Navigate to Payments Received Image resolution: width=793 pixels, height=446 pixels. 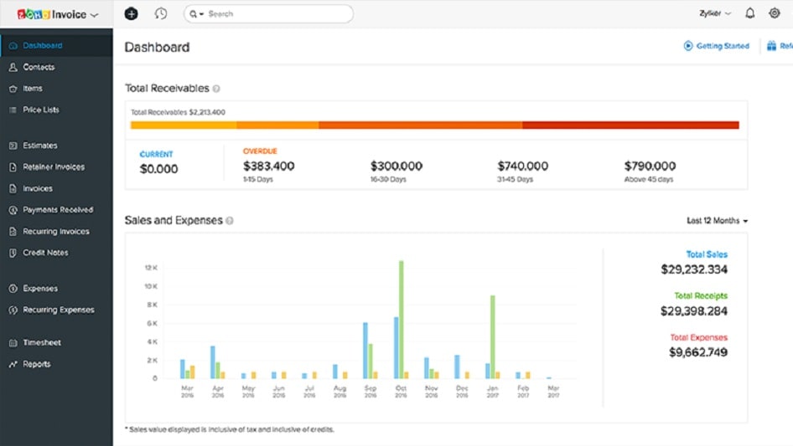coord(56,210)
